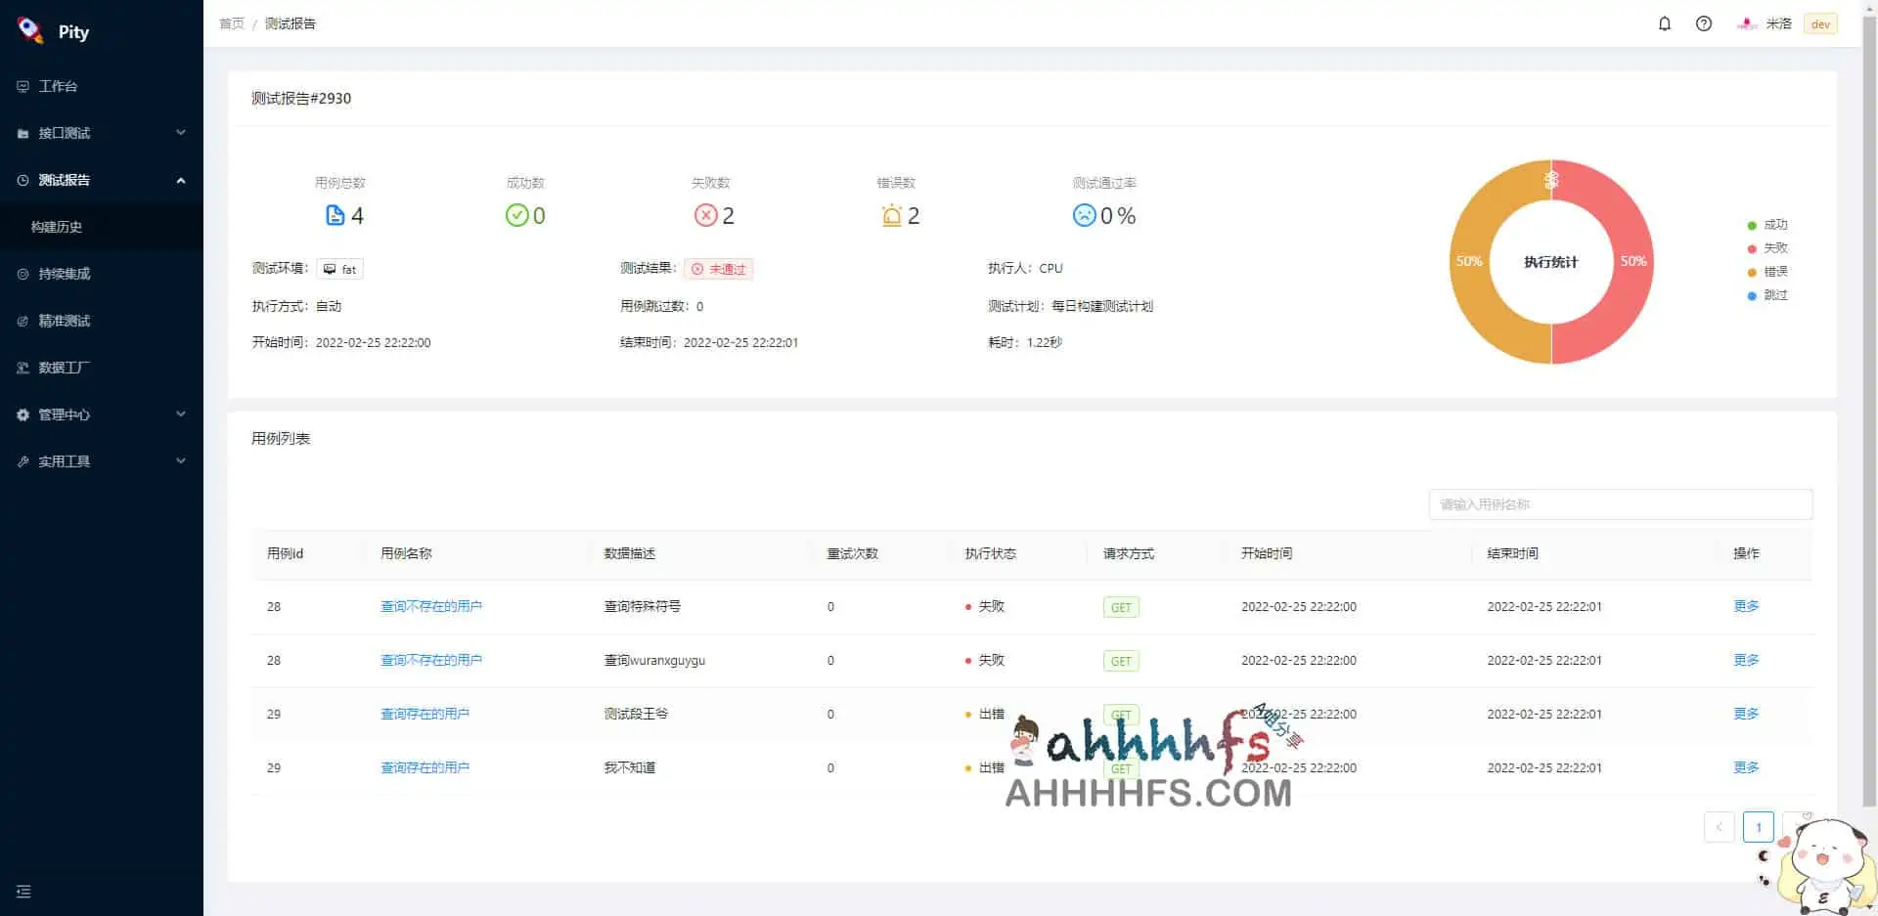
Task: Click the 数据工厂 factory icon
Action: 22,367
